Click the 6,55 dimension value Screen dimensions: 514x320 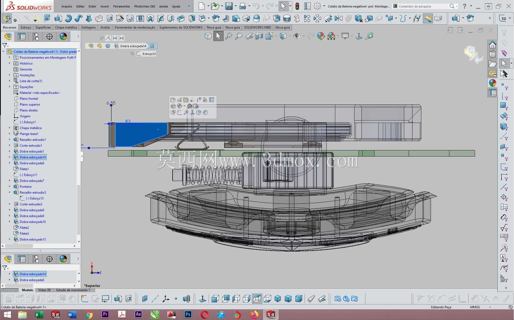tap(111, 103)
